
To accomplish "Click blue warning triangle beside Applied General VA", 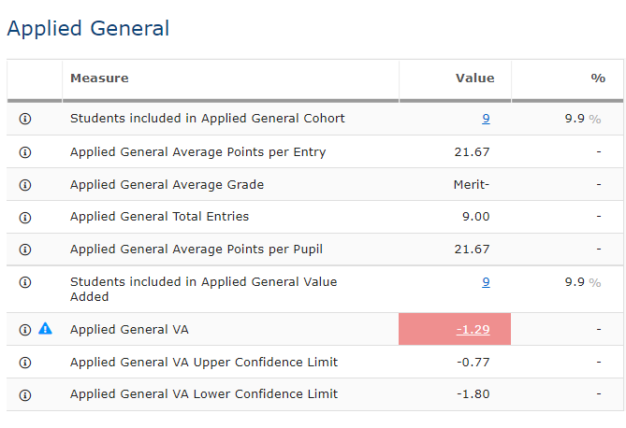I will (45, 329).
